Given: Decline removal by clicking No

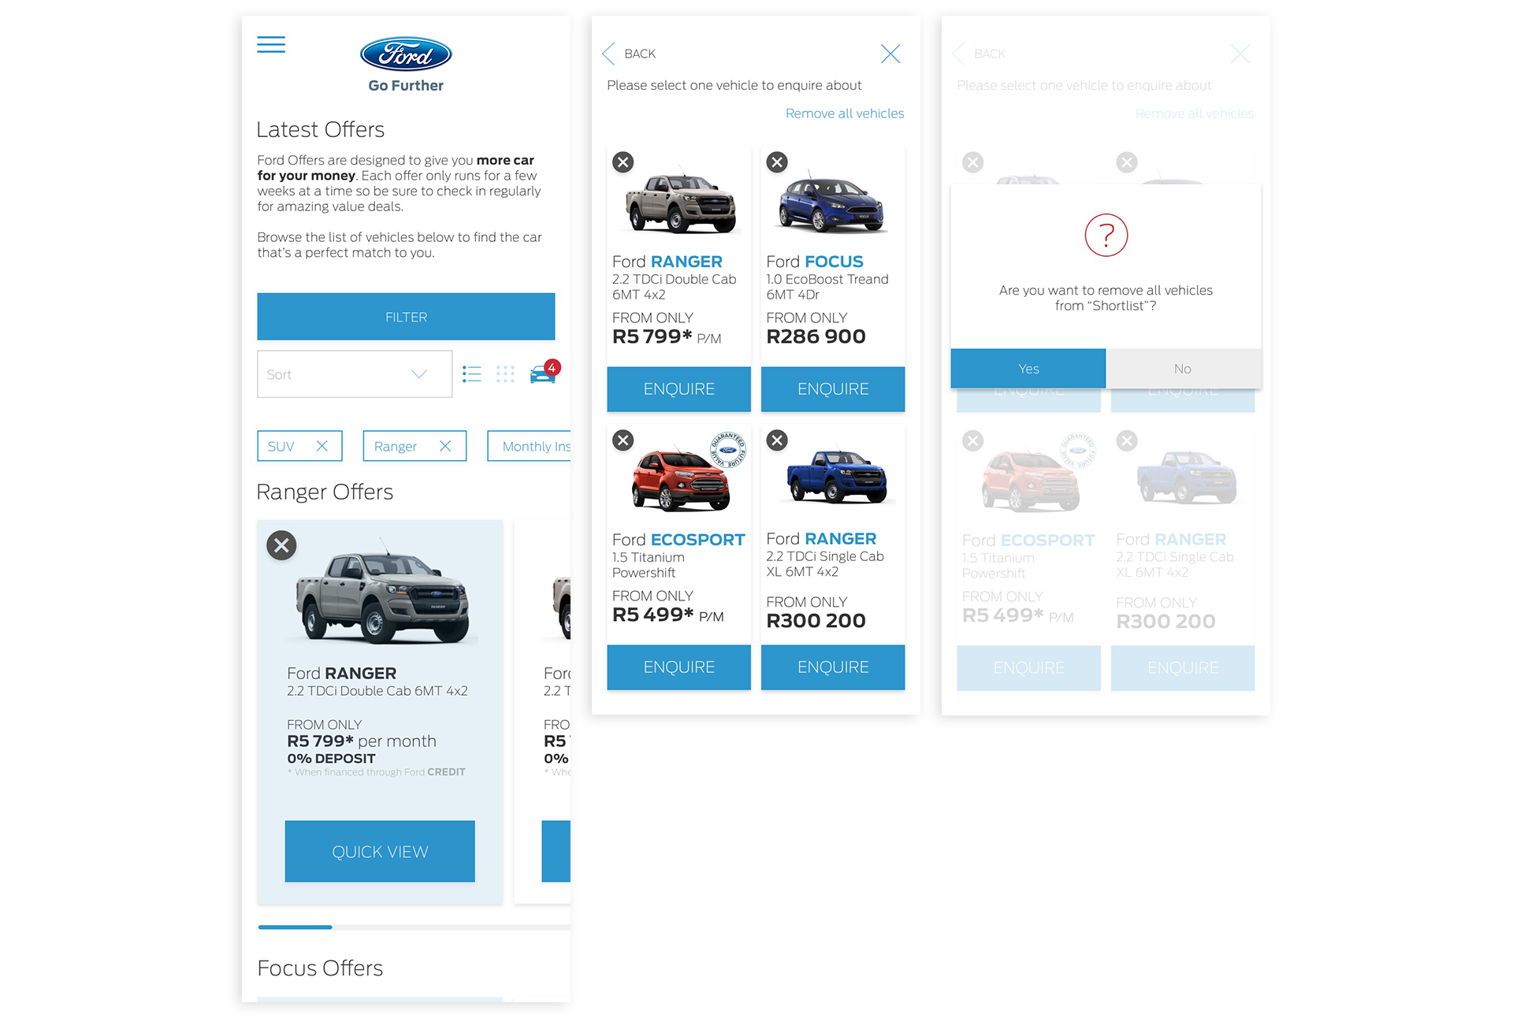Looking at the screenshot, I should pos(1183,369).
